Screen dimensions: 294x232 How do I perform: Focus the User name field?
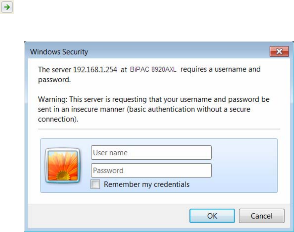point(151,153)
